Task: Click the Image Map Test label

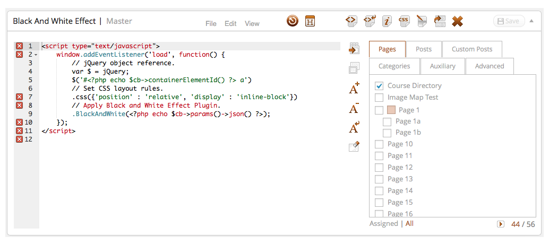Action: [x=413, y=97]
